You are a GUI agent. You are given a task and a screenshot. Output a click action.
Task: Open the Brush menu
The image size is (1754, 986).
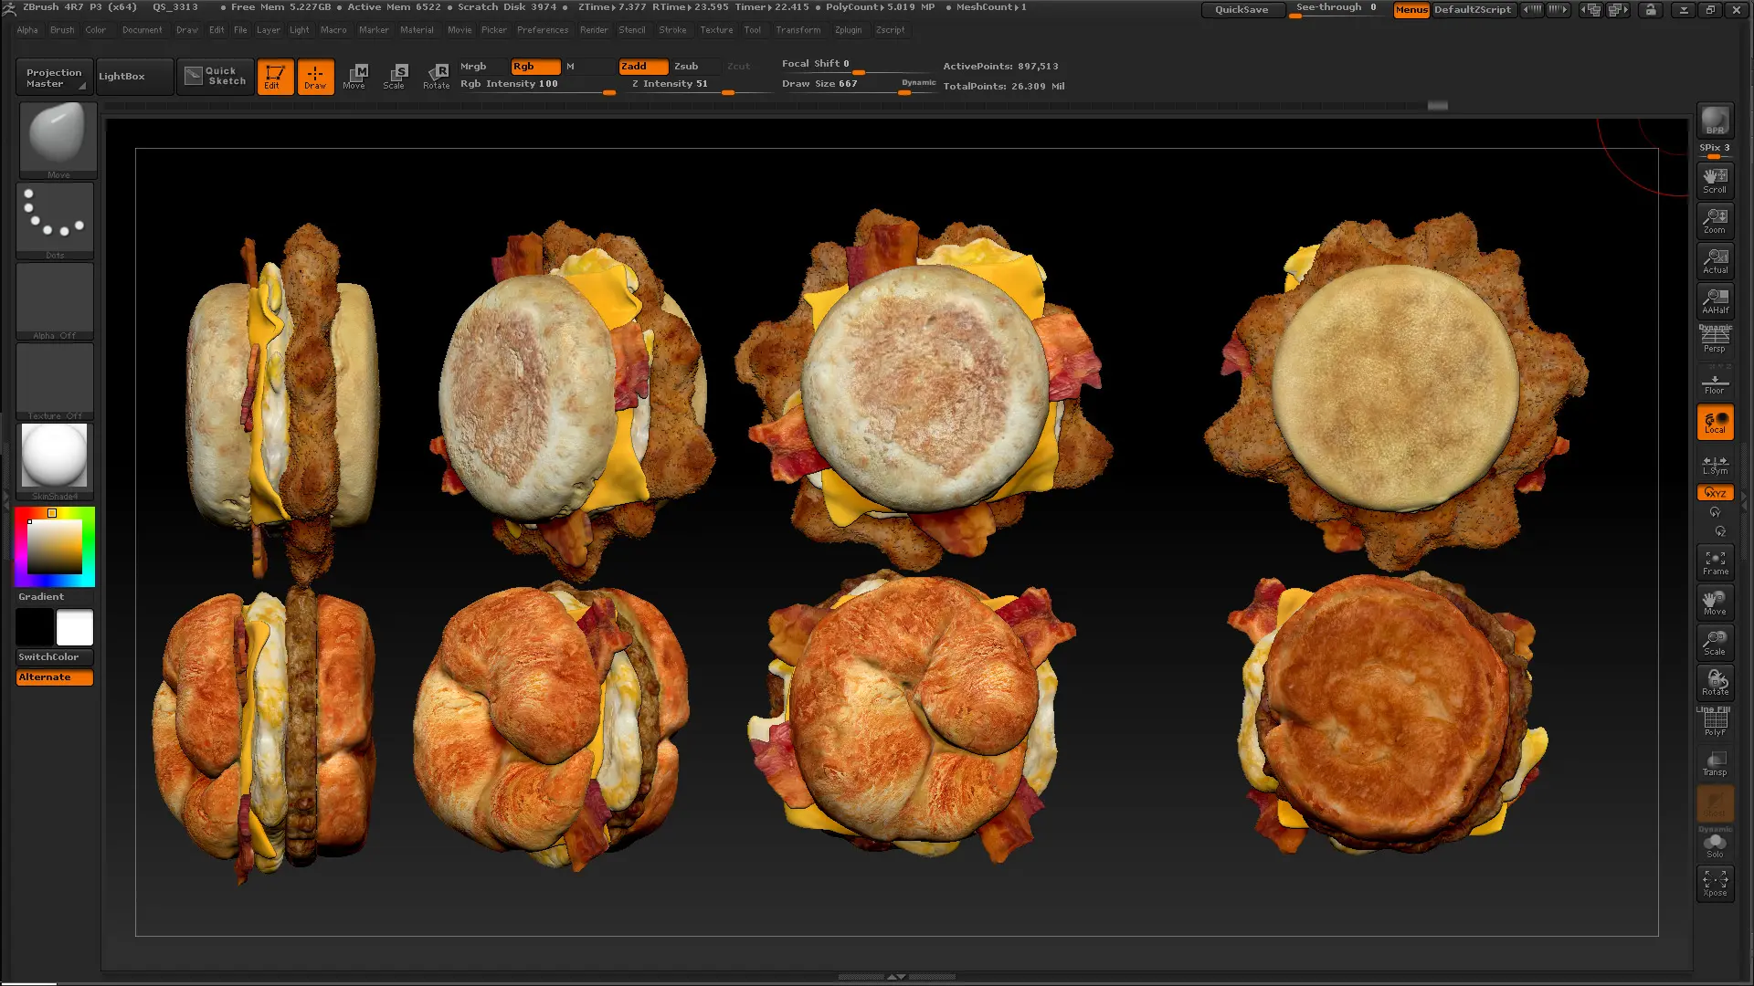click(62, 30)
